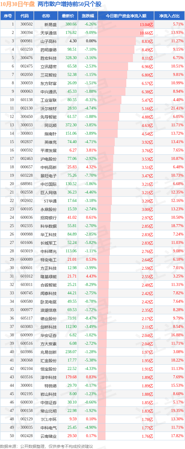The height and width of the screenshot is (449, 185).
Task: Click the 净流入占比 column header
Action: click(x=169, y=16)
